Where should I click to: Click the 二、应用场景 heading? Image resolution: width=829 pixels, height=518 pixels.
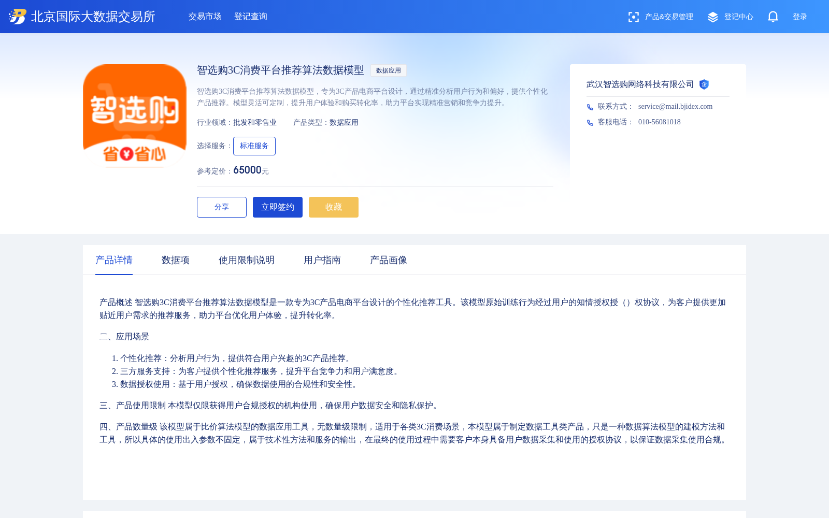[124, 337]
